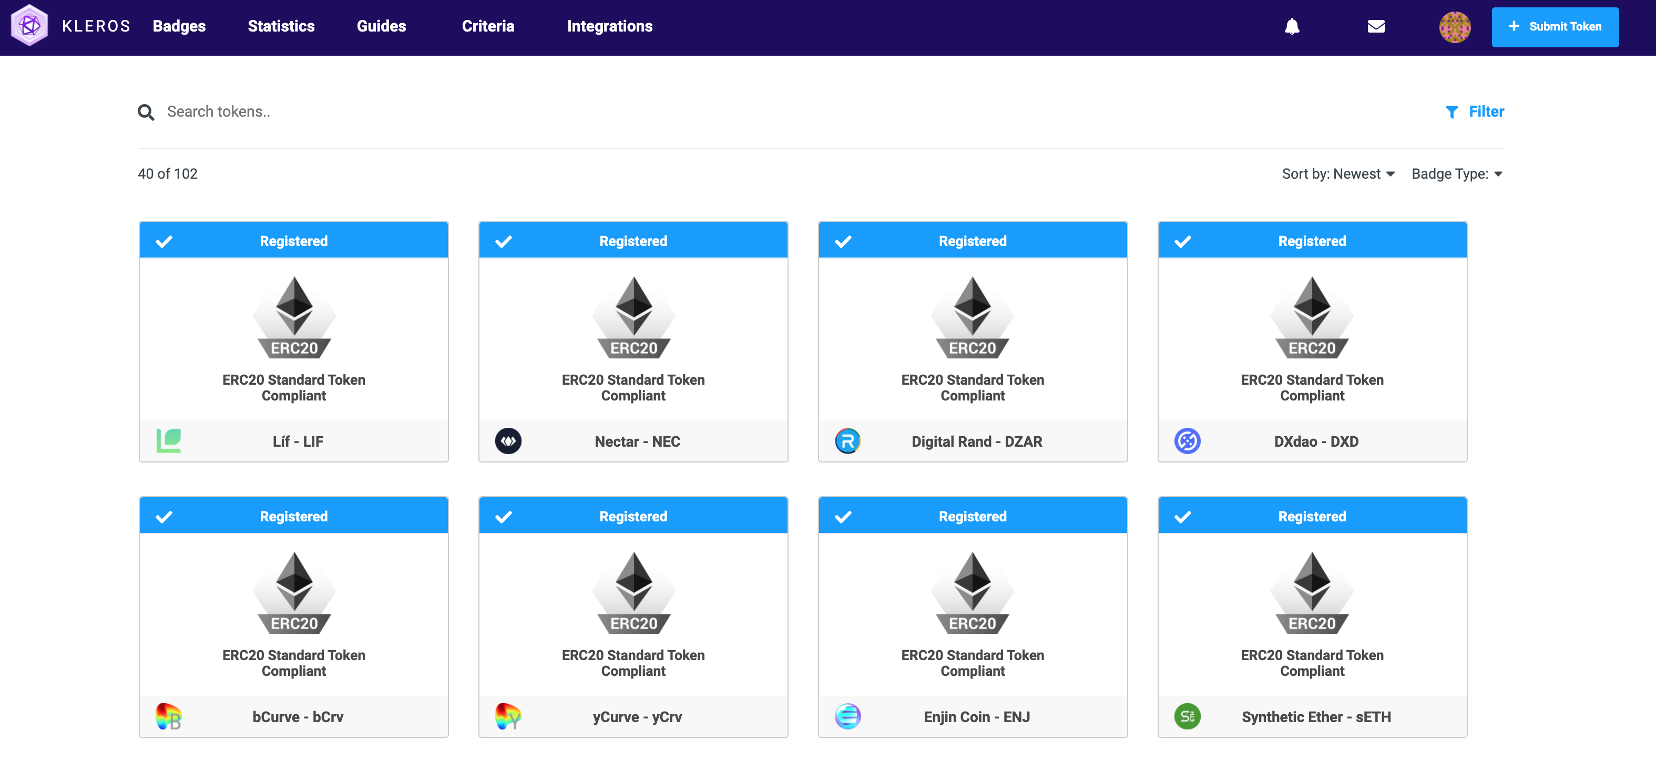Focus the Search tokens input field
Viewport: 1656px width, 761px height.
(x=450, y=112)
